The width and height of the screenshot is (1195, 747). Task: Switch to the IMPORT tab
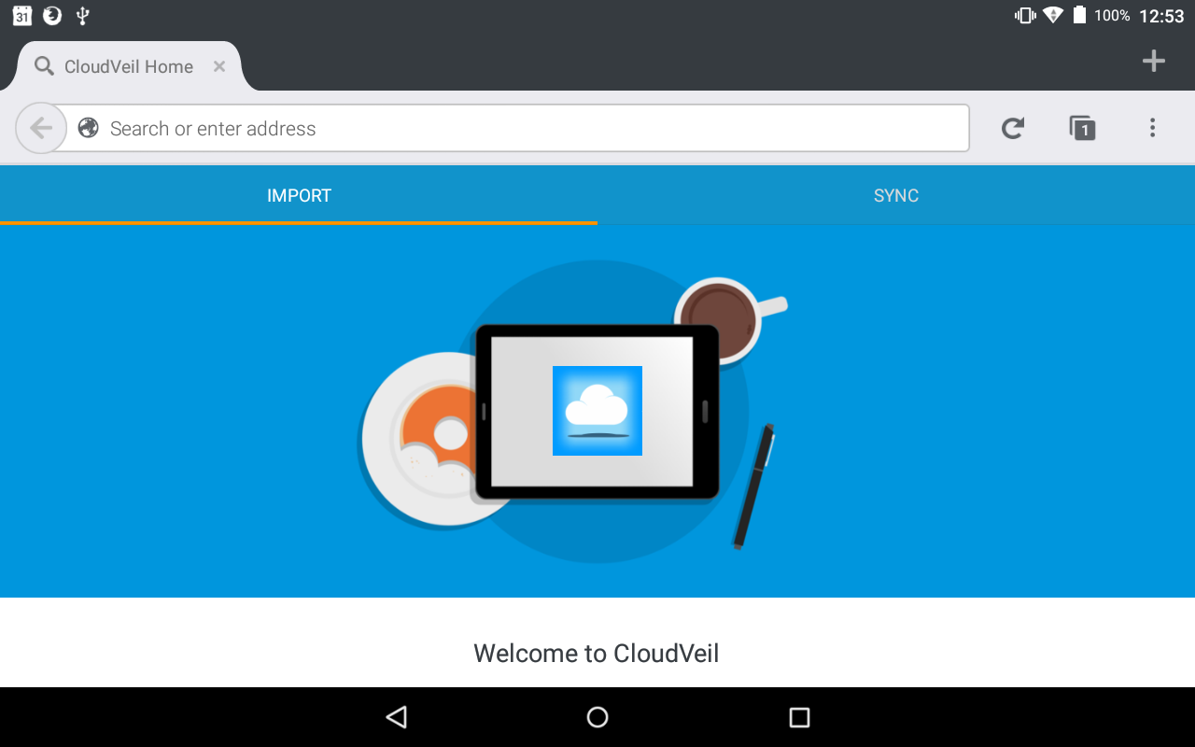299,196
